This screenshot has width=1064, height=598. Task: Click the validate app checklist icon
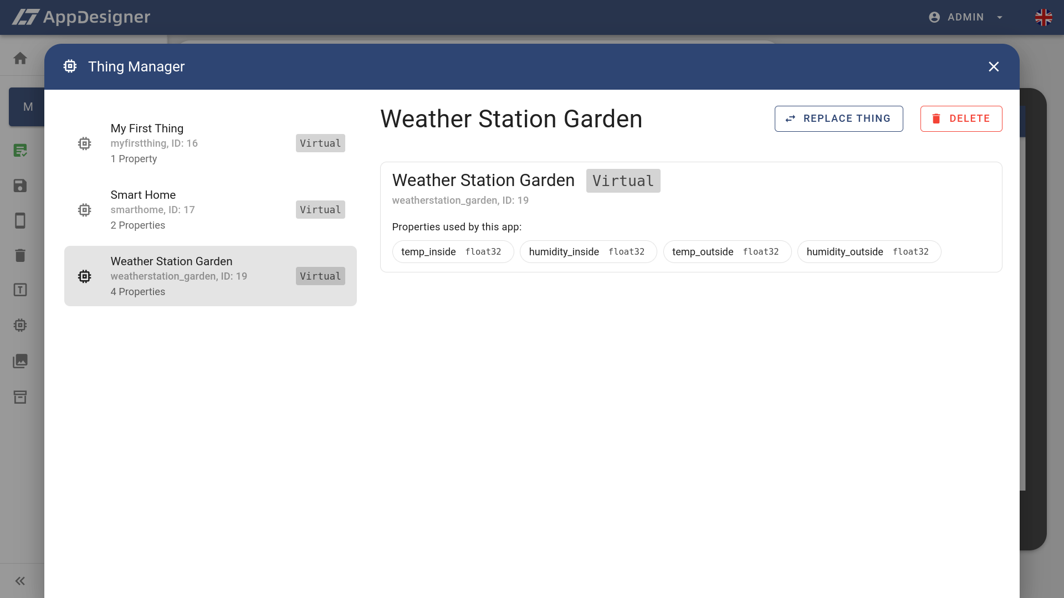21,150
